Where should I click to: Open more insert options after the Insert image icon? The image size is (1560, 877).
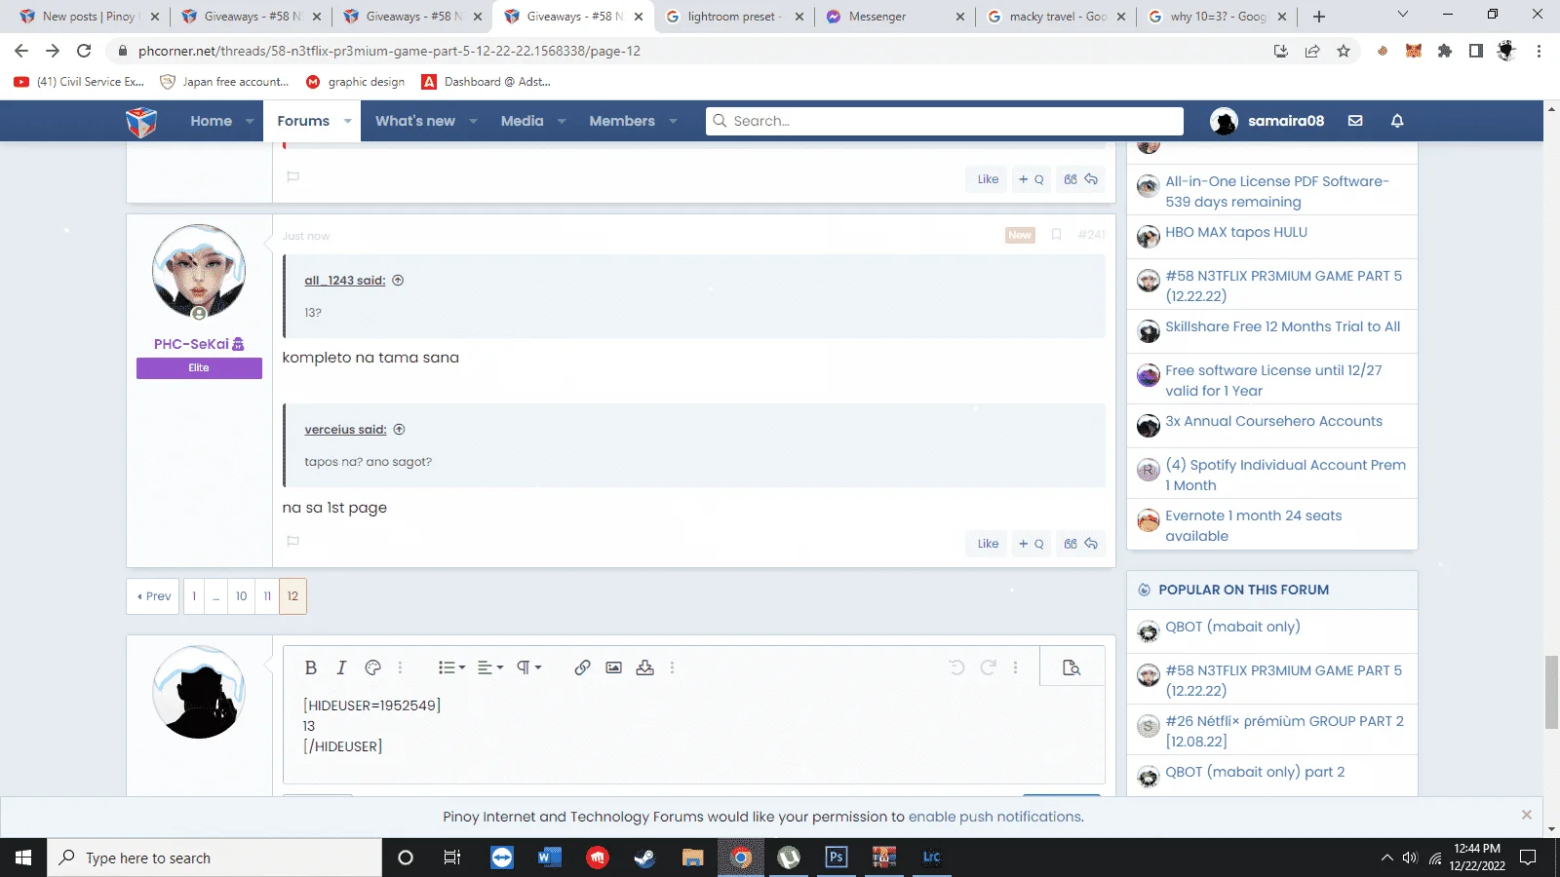tap(672, 667)
